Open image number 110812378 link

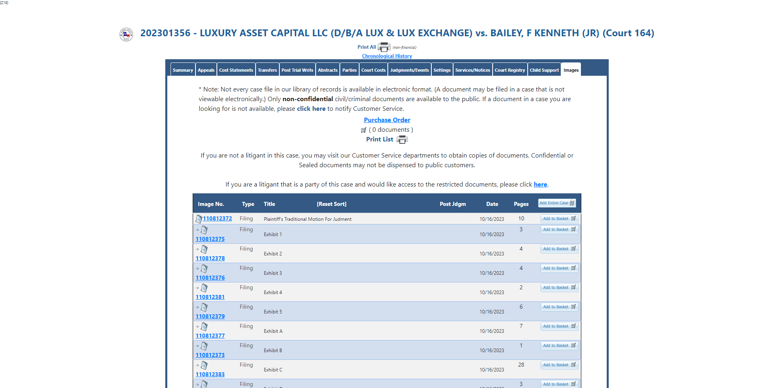pos(210,259)
